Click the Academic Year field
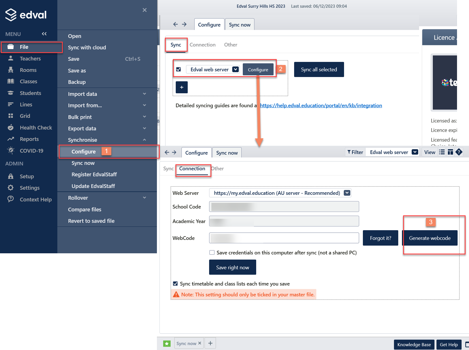Viewport: 469px width, 350px height. coord(284,221)
